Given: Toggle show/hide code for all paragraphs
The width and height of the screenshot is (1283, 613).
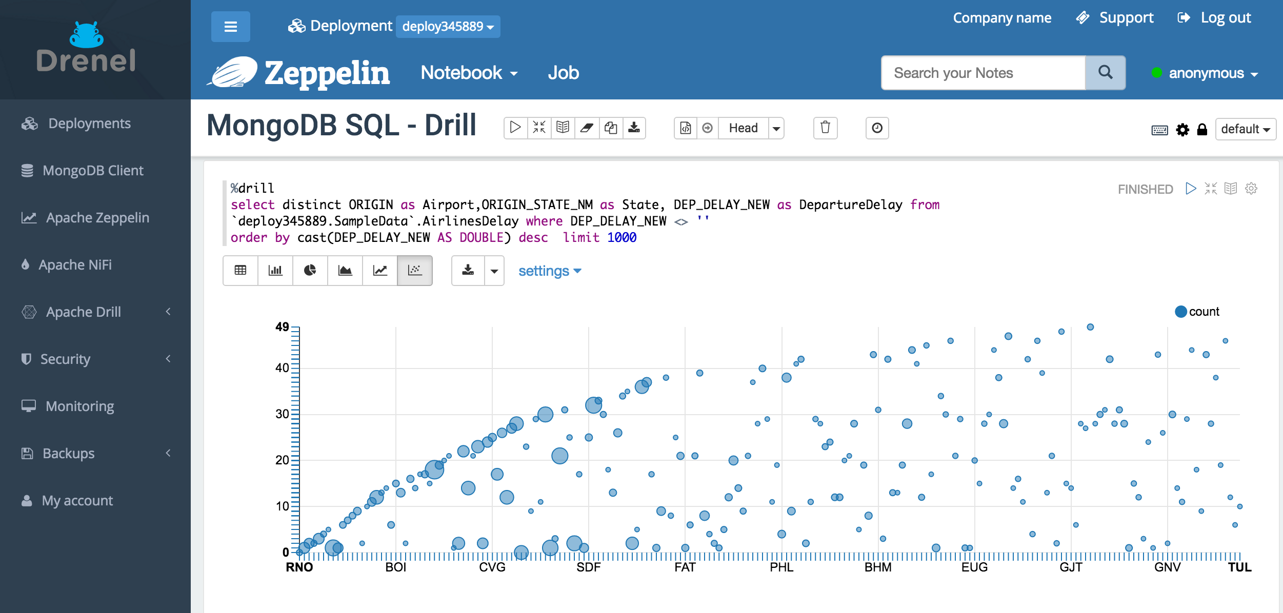Looking at the screenshot, I should 539,128.
